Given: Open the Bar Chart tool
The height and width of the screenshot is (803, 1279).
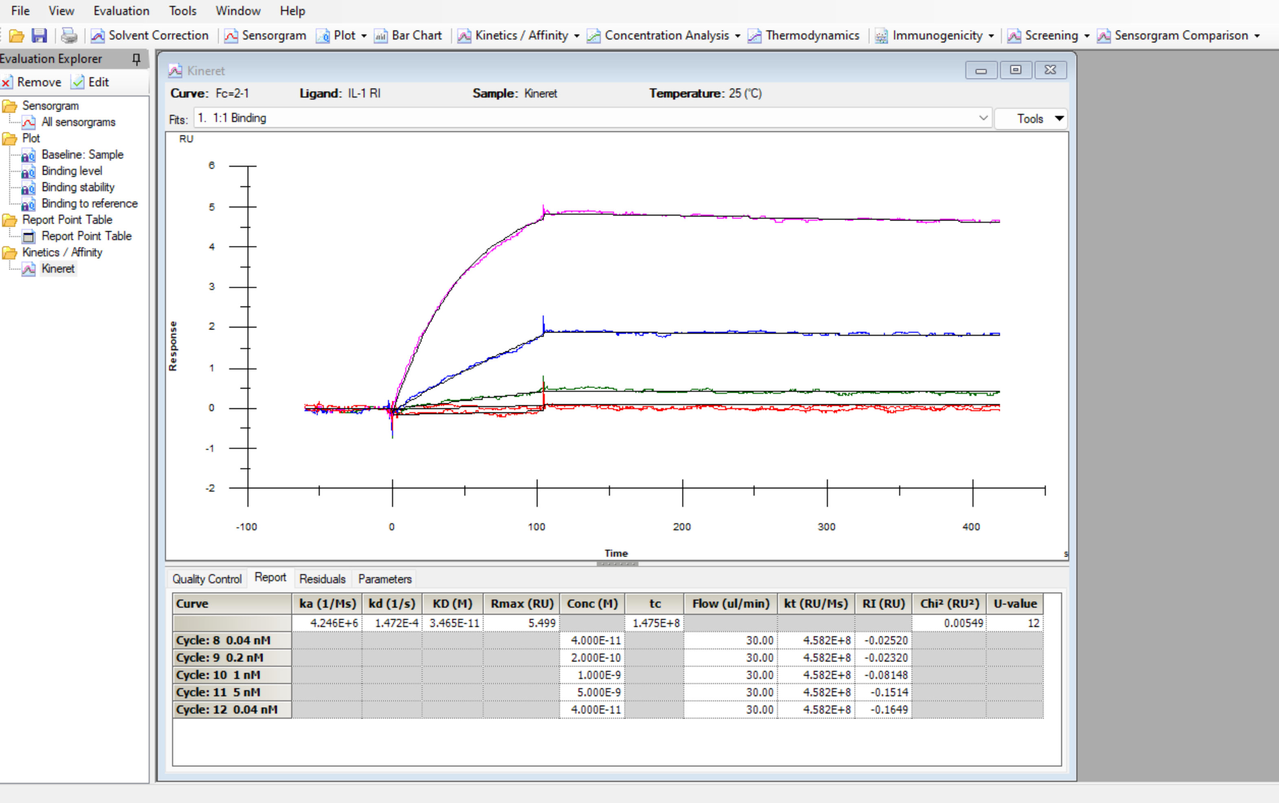Looking at the screenshot, I should [x=408, y=35].
